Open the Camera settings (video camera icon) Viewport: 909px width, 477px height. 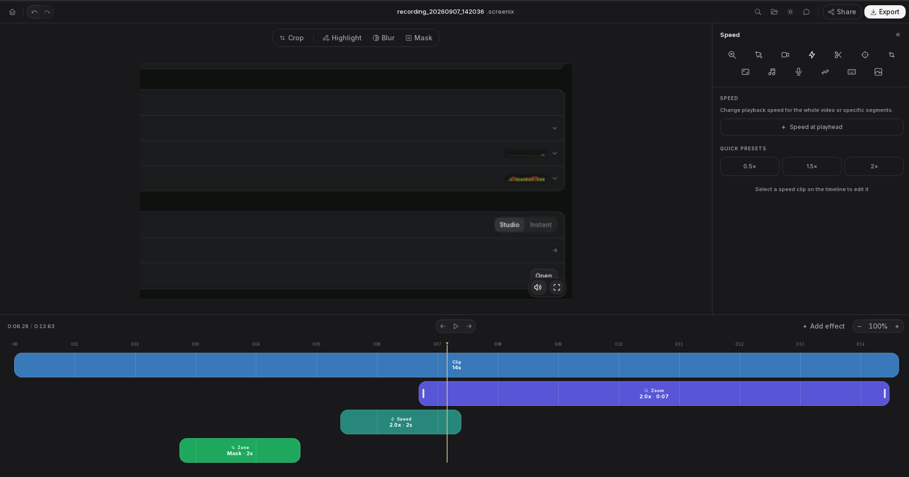(785, 55)
